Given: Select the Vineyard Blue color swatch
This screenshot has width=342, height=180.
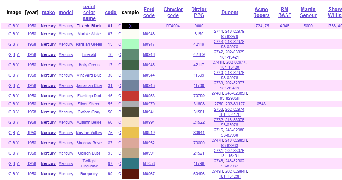Looking at the screenshot, I should tap(131, 75).
